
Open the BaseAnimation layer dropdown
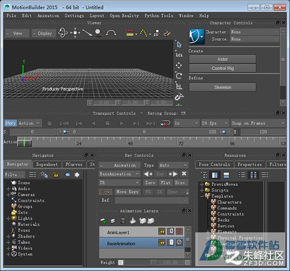[x=119, y=174]
